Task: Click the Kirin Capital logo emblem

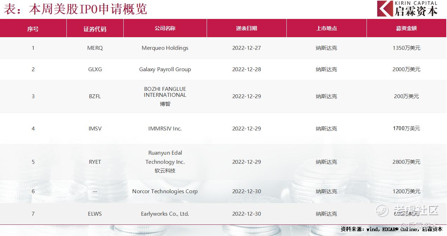Action: pyautogui.click(x=385, y=8)
